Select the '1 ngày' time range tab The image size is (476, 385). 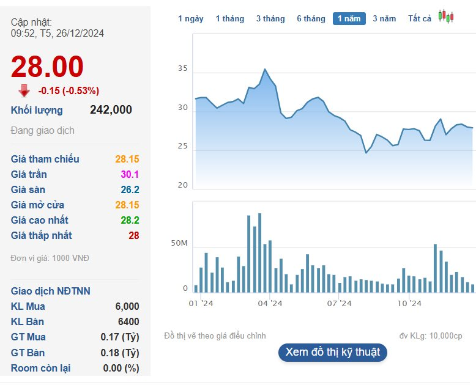191,18
